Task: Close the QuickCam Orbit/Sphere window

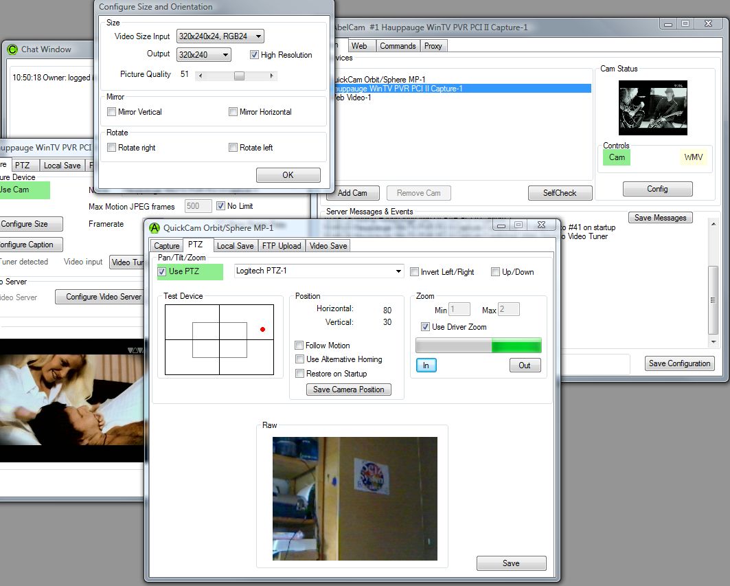Action: (541, 225)
